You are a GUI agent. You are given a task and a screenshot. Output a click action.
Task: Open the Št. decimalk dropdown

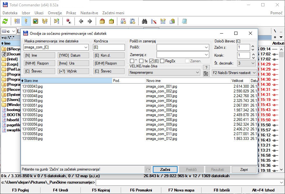(x=246, y=63)
